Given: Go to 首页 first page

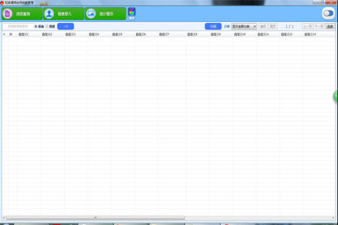Looking at the screenshot, I should click(x=263, y=26).
